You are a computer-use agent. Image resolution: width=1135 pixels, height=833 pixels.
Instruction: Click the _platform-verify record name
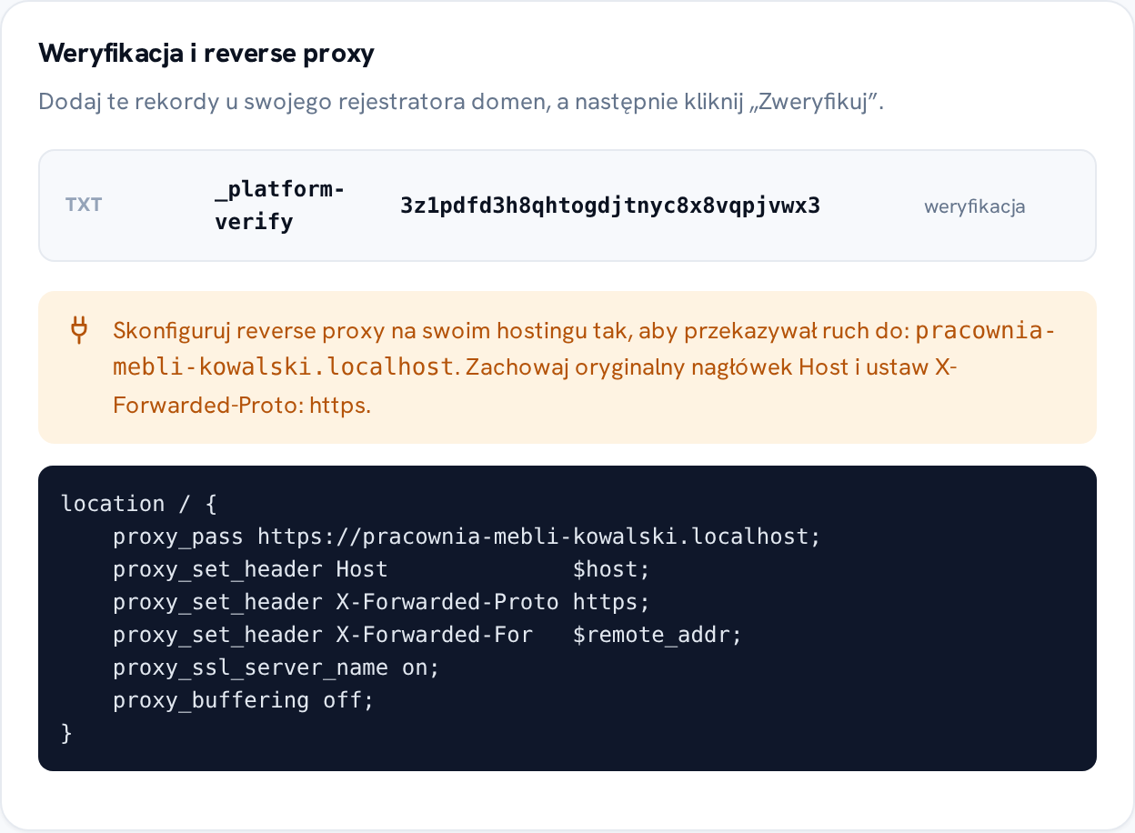point(280,206)
